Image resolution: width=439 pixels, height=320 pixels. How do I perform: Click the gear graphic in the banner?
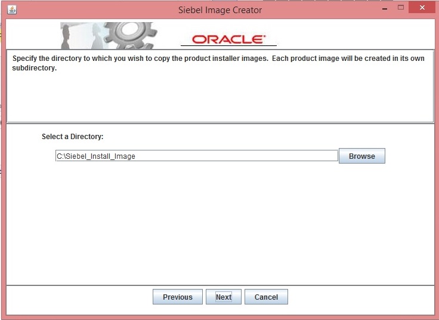(x=131, y=35)
